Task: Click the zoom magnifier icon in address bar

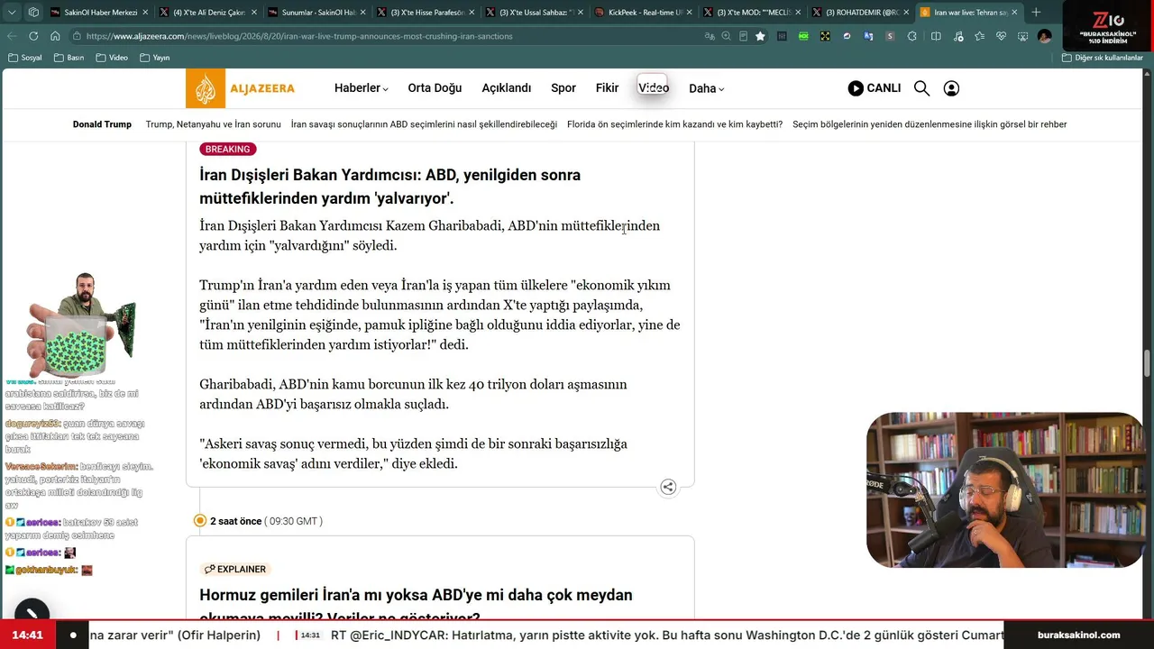Action: 727,36
